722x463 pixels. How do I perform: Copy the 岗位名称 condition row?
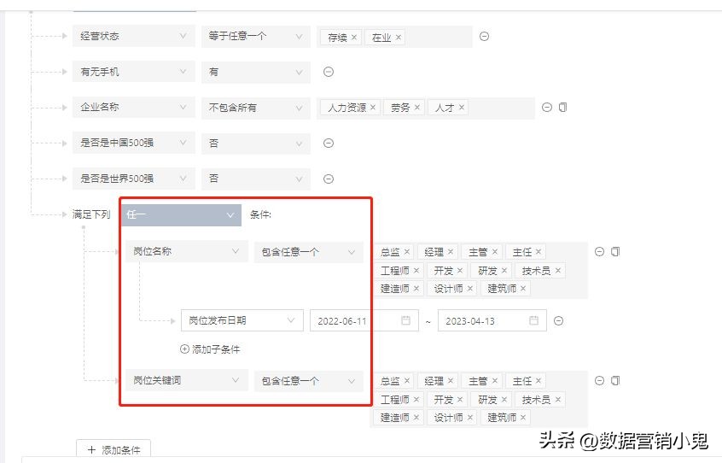[x=615, y=251]
